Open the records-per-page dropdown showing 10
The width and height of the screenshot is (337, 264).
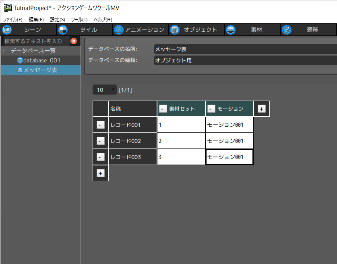(x=104, y=89)
